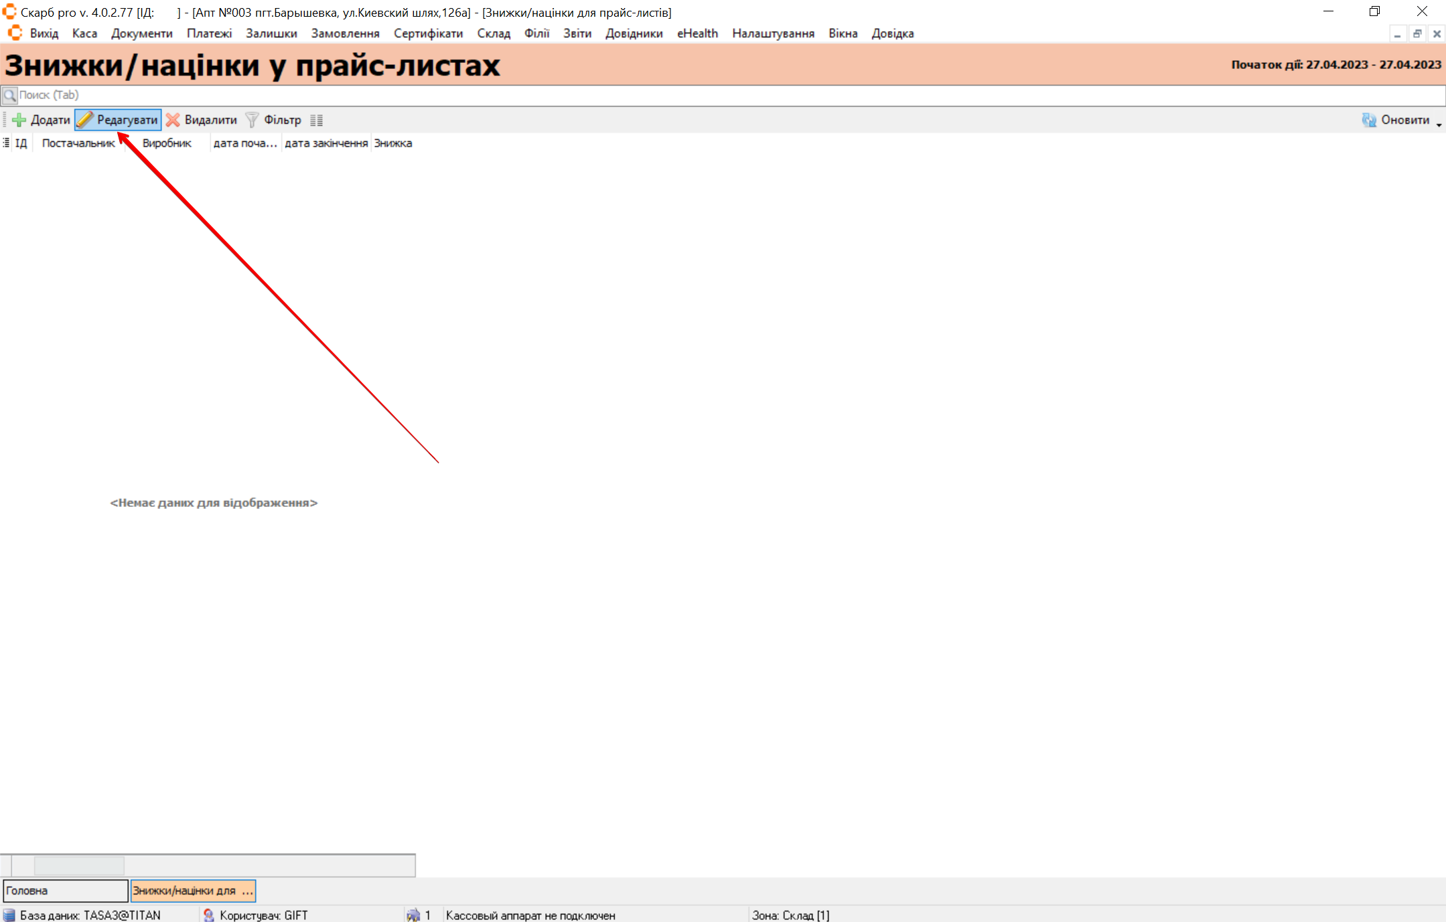Open the Довідники menu
The width and height of the screenshot is (1446, 922).
pos(634,33)
